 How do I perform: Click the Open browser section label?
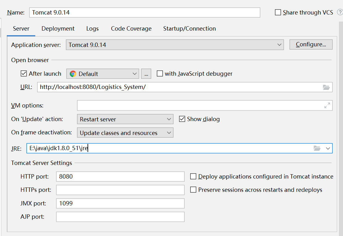(x=30, y=60)
